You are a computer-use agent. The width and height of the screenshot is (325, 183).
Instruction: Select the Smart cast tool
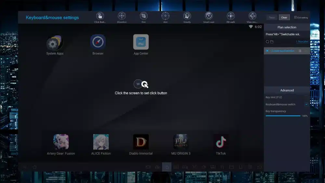click(209, 18)
